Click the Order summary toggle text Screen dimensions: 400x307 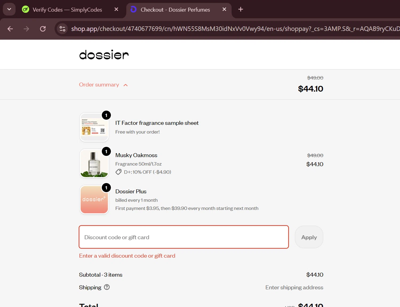[99, 85]
